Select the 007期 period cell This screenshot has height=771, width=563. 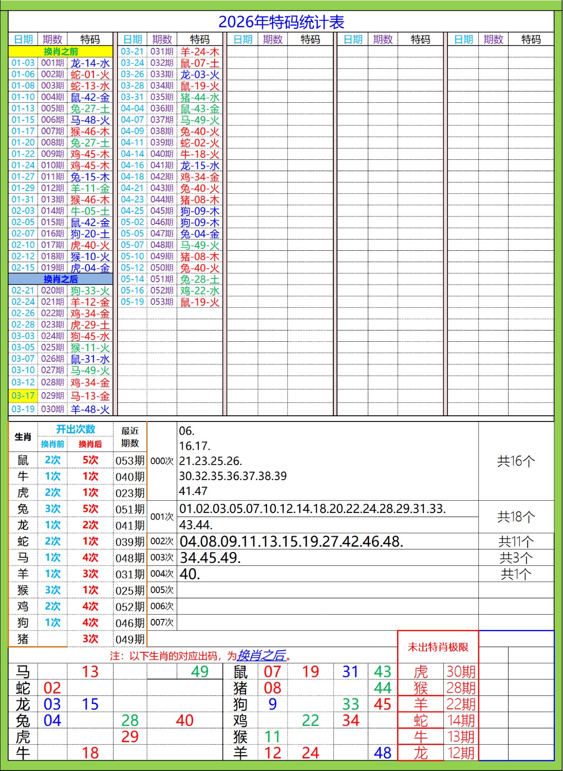point(52,132)
